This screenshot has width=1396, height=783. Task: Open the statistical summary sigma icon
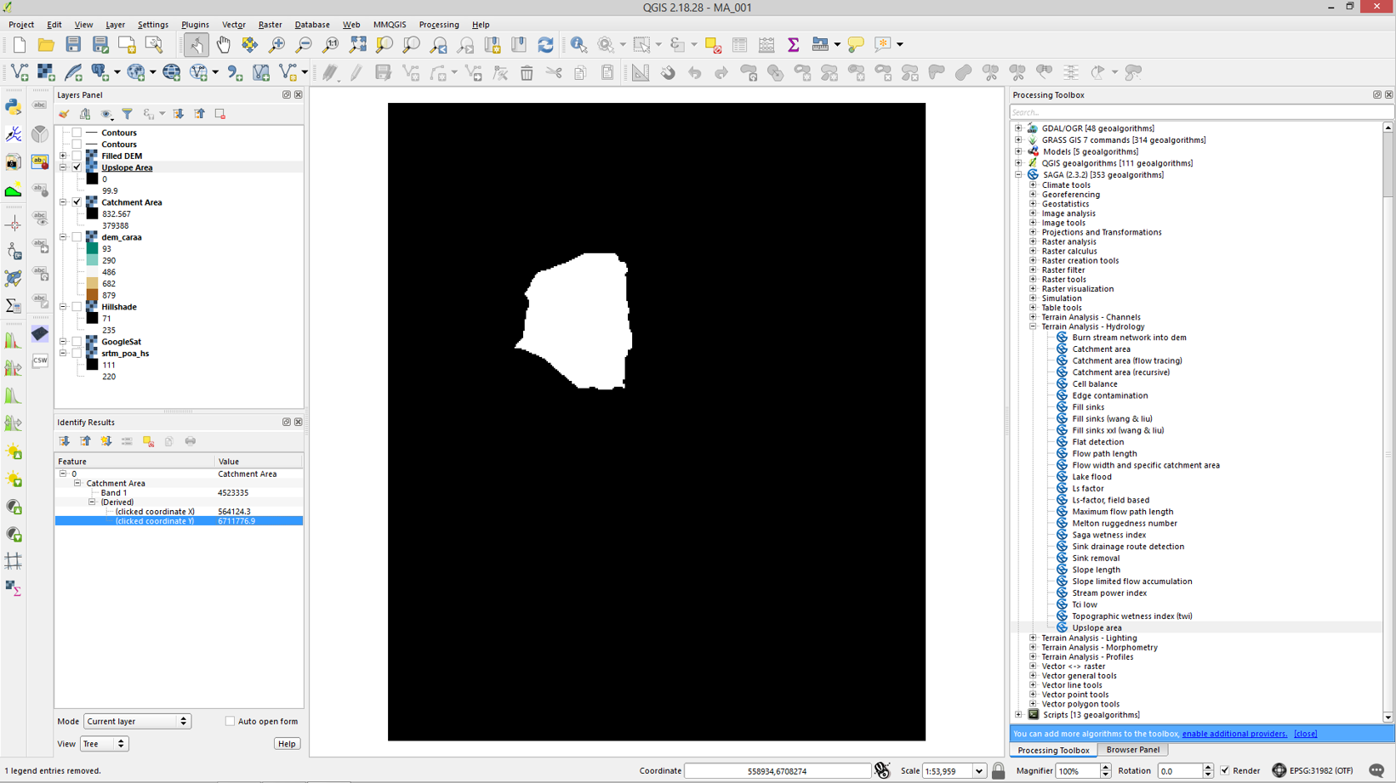pyautogui.click(x=793, y=44)
